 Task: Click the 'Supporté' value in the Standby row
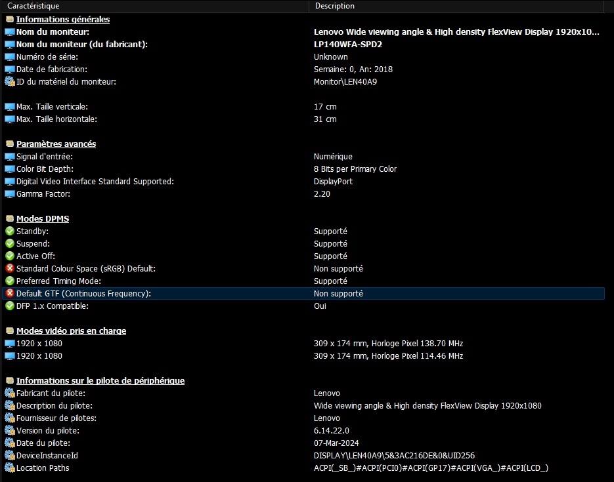330,231
